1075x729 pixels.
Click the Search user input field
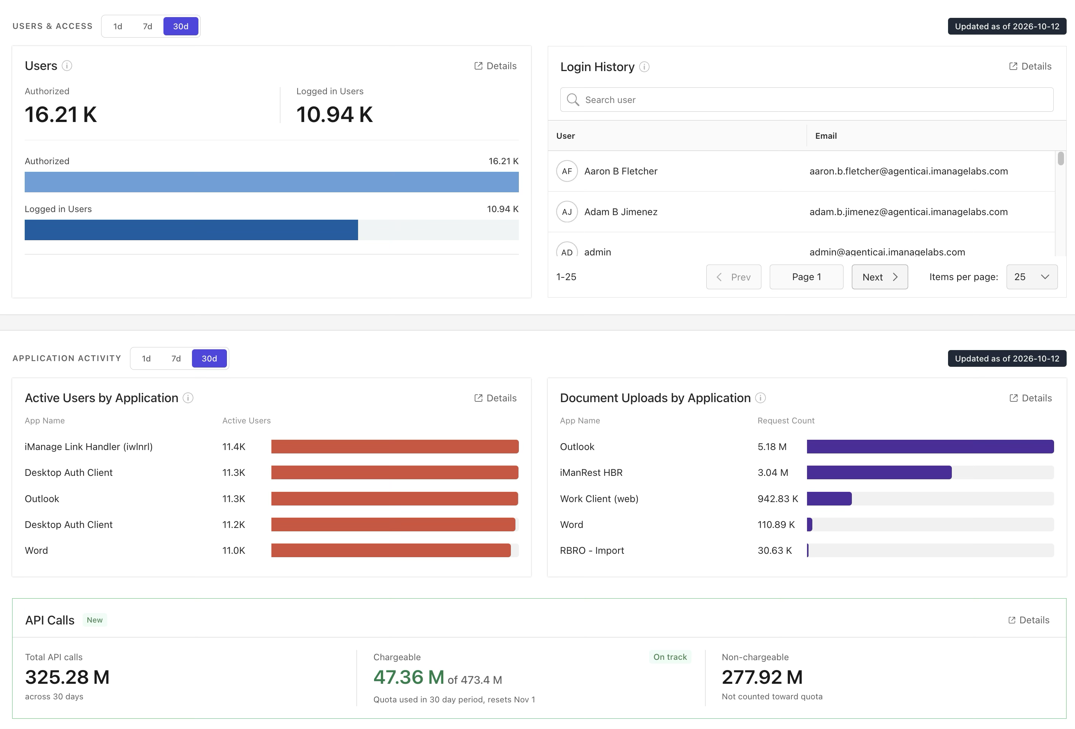click(x=807, y=100)
